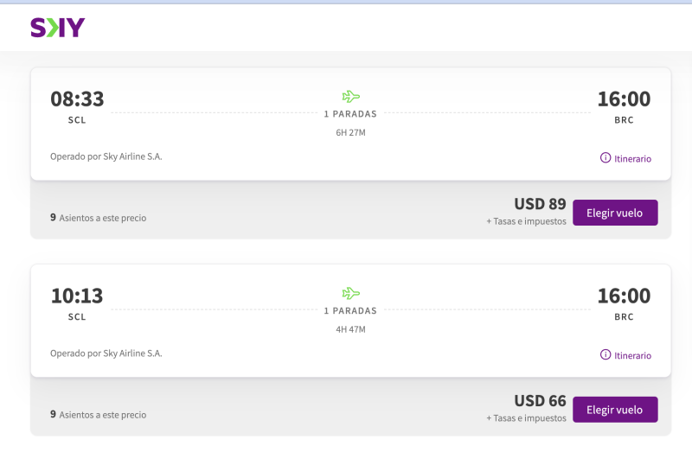Click the SKY airline logo
The image size is (692, 465).
coord(58,28)
